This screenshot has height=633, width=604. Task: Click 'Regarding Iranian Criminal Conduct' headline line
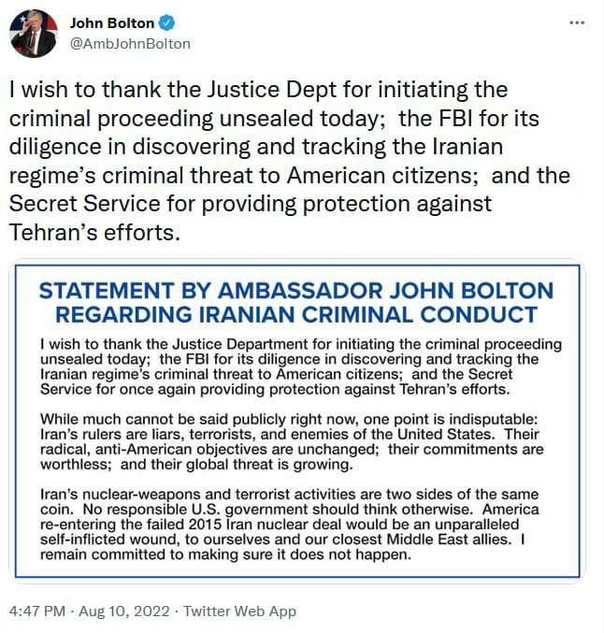[x=295, y=314]
